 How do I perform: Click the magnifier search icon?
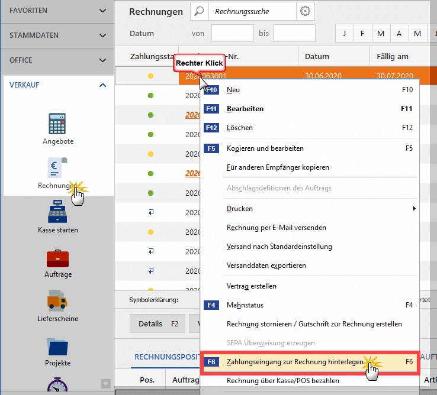(x=200, y=11)
